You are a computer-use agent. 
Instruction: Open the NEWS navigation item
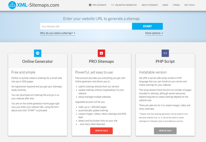165,5
